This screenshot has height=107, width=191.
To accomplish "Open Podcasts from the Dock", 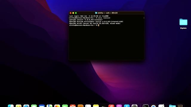I will tap(119, 106).
